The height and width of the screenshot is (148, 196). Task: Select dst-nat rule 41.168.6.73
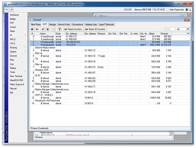(110, 50)
